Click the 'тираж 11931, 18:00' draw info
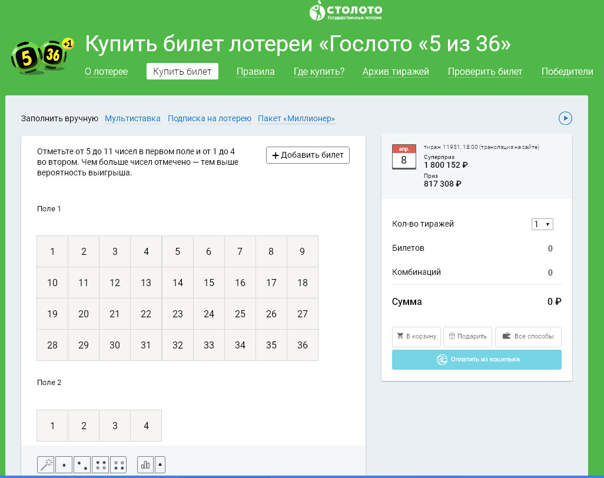Screen dimensions: 604x478 481,147
